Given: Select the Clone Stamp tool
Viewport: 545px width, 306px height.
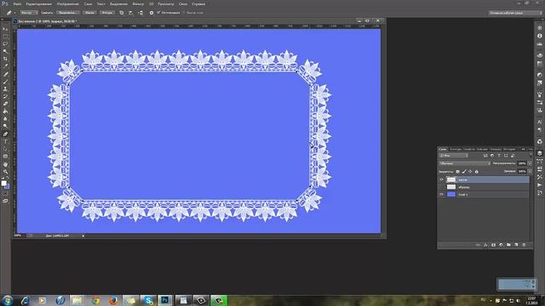Looking at the screenshot, I should coord(5,88).
